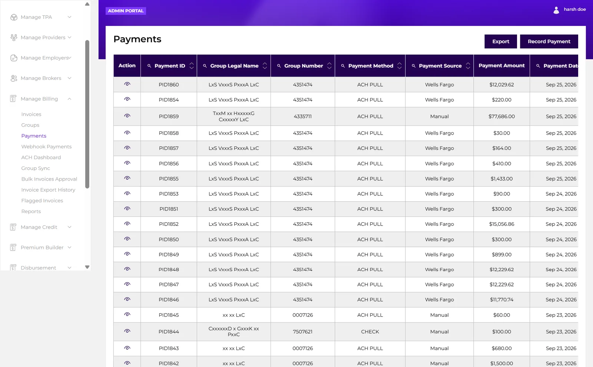Click the Manage TPA cube icon
Image resolution: width=593 pixels, height=367 pixels.
[14, 17]
